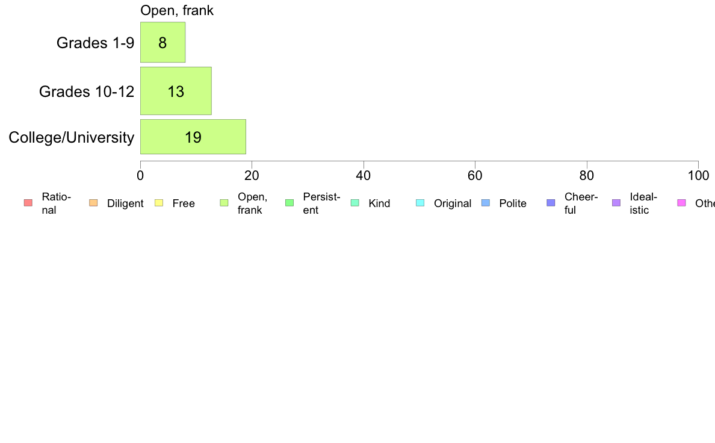Click the purple Idealistic legend swatch
715x443 pixels.
(x=616, y=203)
